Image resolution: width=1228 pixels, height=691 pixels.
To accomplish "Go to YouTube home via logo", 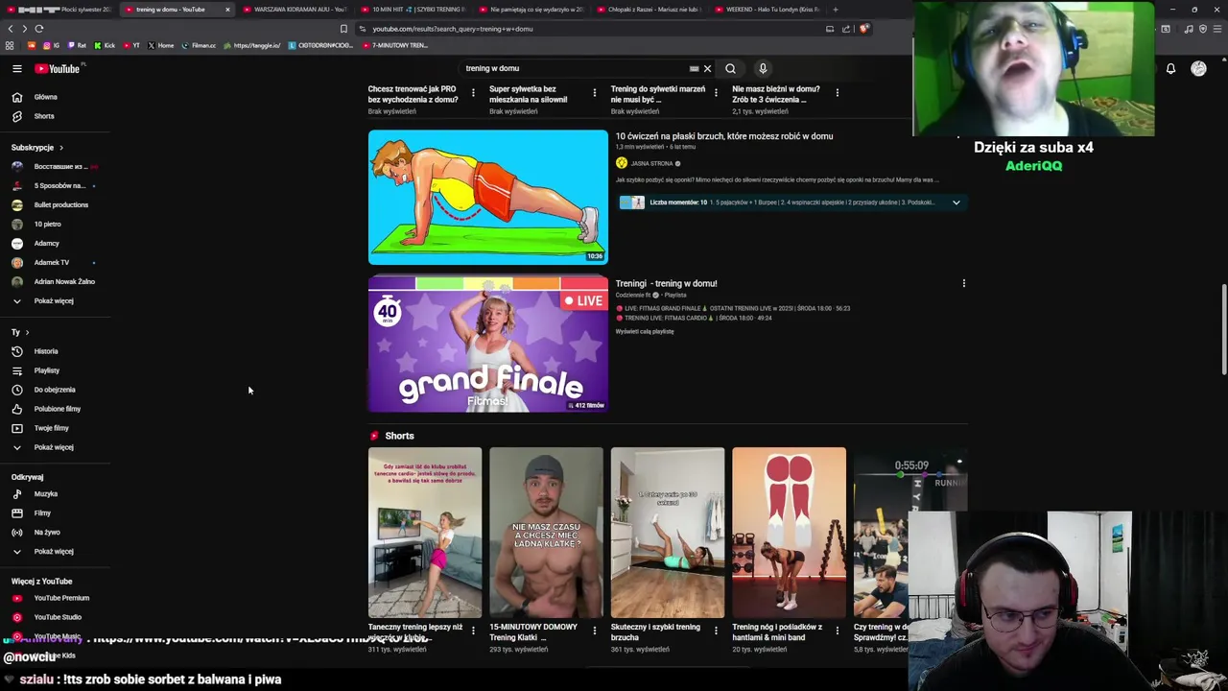I will [59, 69].
